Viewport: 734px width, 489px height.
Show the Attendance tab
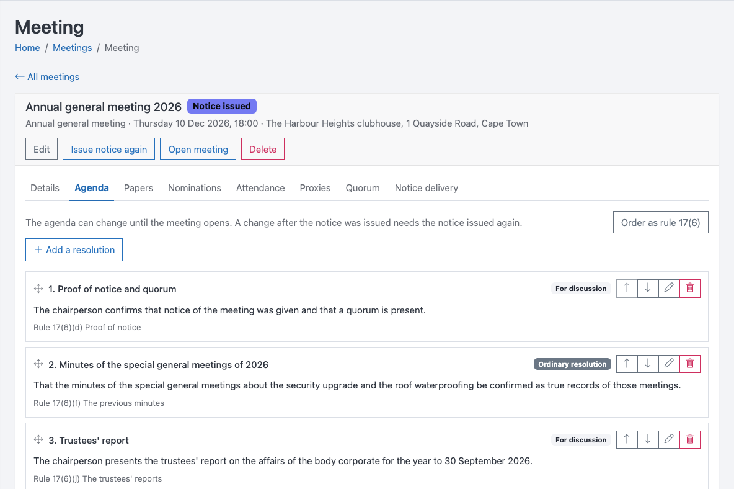pos(260,188)
